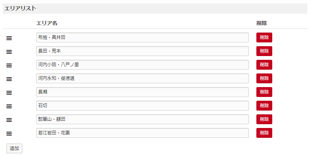
Task: Click the drag handle for 若江岩田・花園
Action: coord(9,133)
